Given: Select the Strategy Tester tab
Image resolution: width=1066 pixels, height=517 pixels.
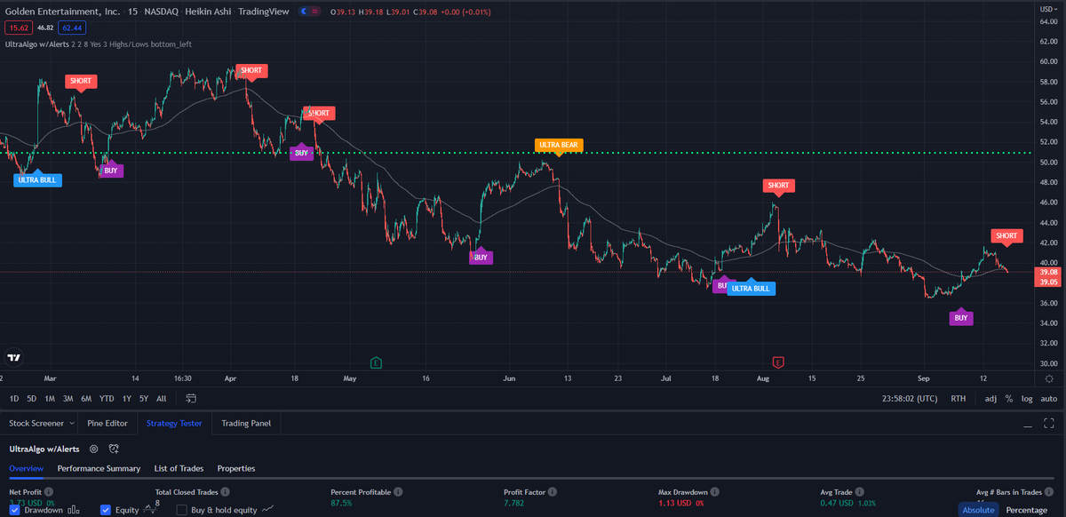Looking at the screenshot, I should [174, 424].
